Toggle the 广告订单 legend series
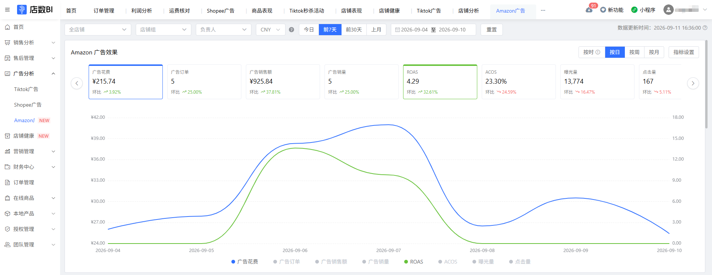Screen dimensions: 712x275 tap(287, 262)
